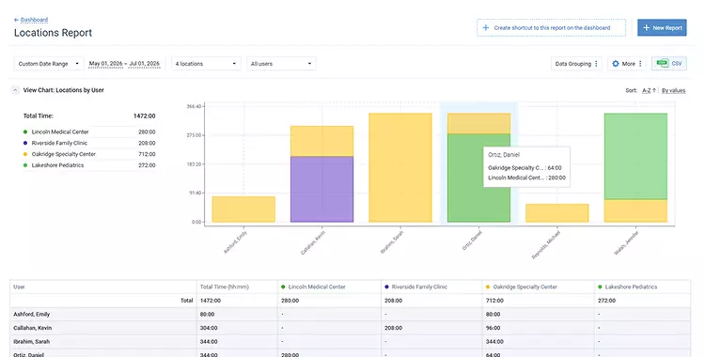This screenshot has width=705, height=357.
Task: Click the Ashford, Emily table row name
Action: pyautogui.click(x=31, y=315)
